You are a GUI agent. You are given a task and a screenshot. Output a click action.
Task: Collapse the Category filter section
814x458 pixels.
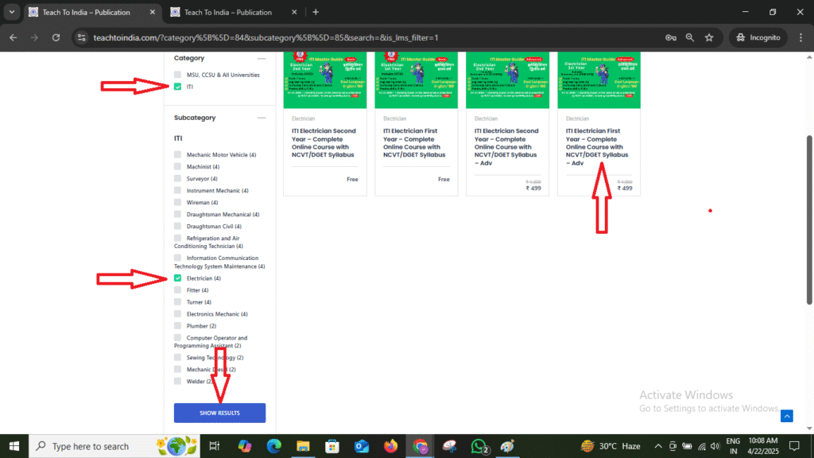(x=261, y=59)
